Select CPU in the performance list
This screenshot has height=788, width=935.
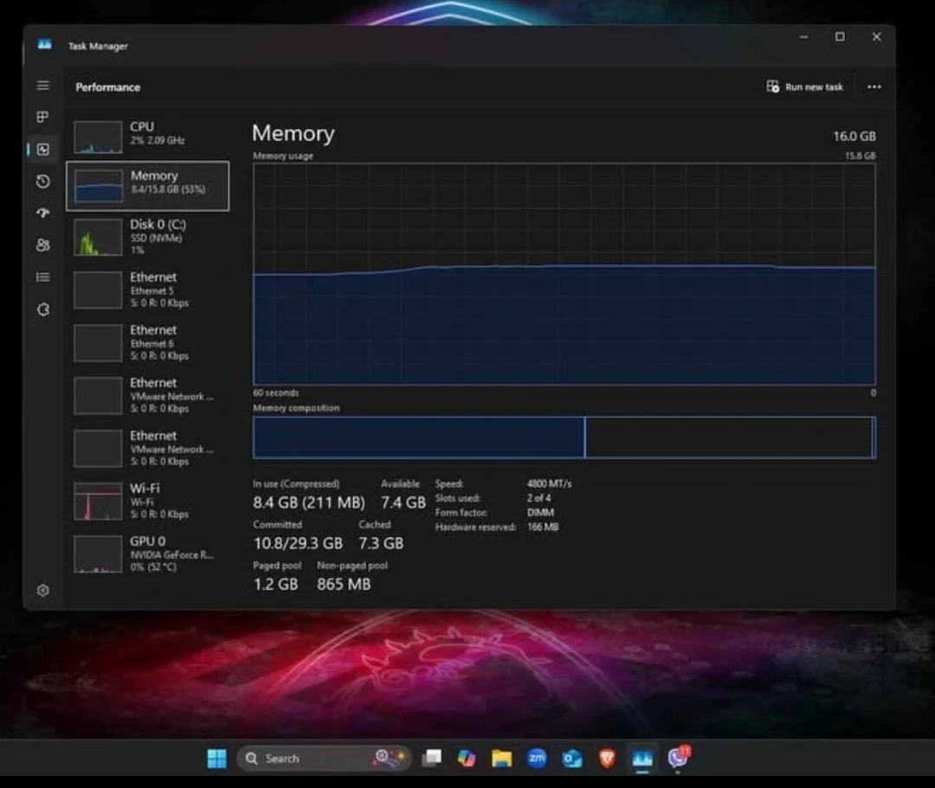pyautogui.click(x=147, y=136)
